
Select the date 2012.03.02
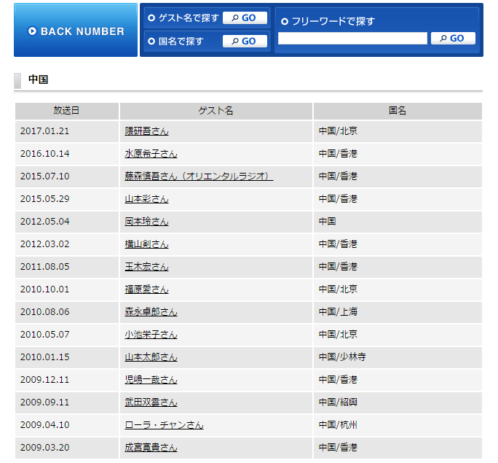tap(45, 244)
